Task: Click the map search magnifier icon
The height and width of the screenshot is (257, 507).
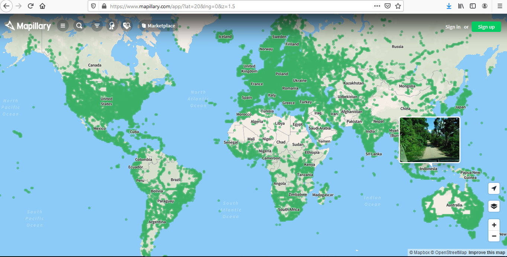Action: click(x=79, y=26)
